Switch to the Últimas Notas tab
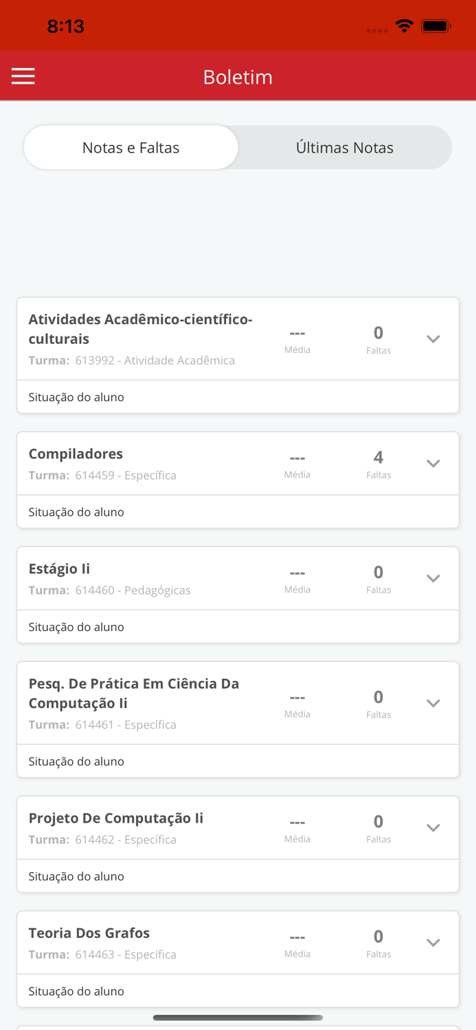The height and width of the screenshot is (1030, 476). click(344, 147)
